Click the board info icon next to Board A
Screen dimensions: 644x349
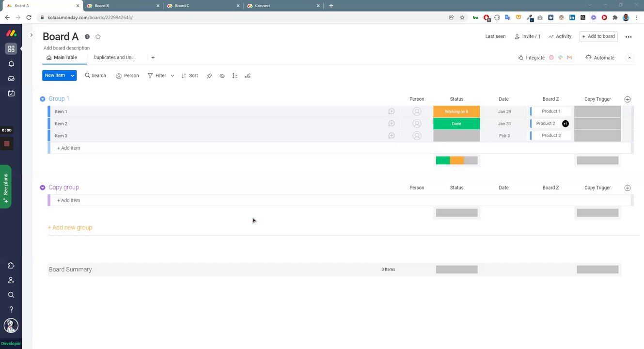[x=87, y=37]
